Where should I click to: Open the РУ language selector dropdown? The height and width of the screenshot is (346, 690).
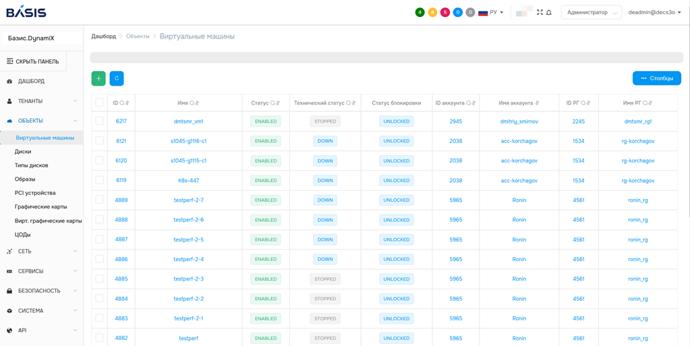pyautogui.click(x=491, y=13)
